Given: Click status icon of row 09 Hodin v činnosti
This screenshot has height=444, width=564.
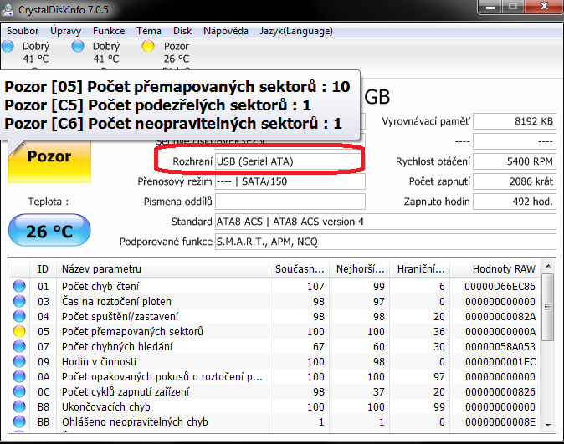Looking at the screenshot, I should (19, 362).
